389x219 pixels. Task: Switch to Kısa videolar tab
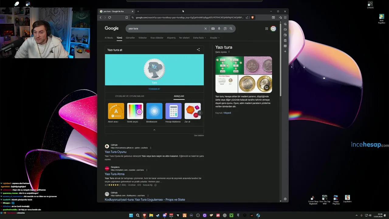[157, 38]
